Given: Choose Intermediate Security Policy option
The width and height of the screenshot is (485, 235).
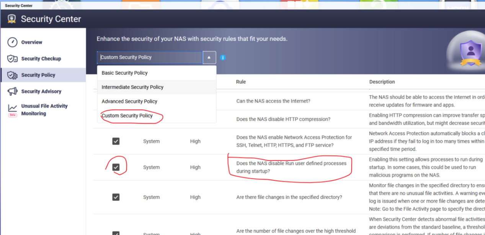Looking at the screenshot, I should (157, 87).
